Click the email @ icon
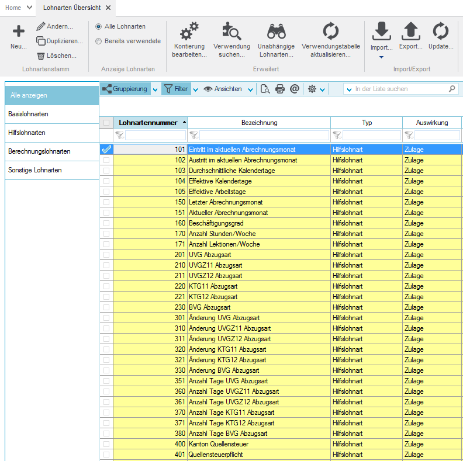The width and height of the screenshot is (463, 461). pos(295,89)
